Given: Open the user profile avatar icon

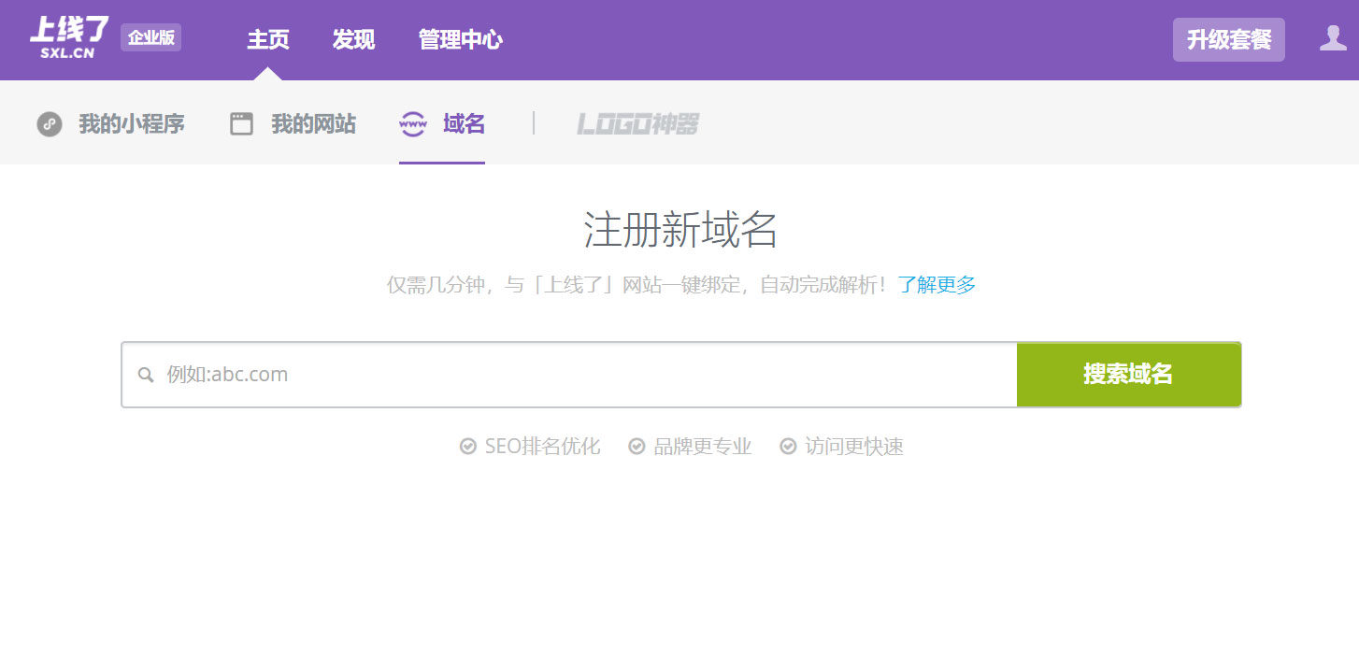Looking at the screenshot, I should click(x=1332, y=38).
